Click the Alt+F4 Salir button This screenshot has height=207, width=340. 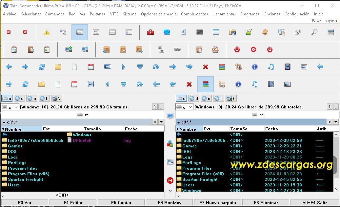(314, 202)
